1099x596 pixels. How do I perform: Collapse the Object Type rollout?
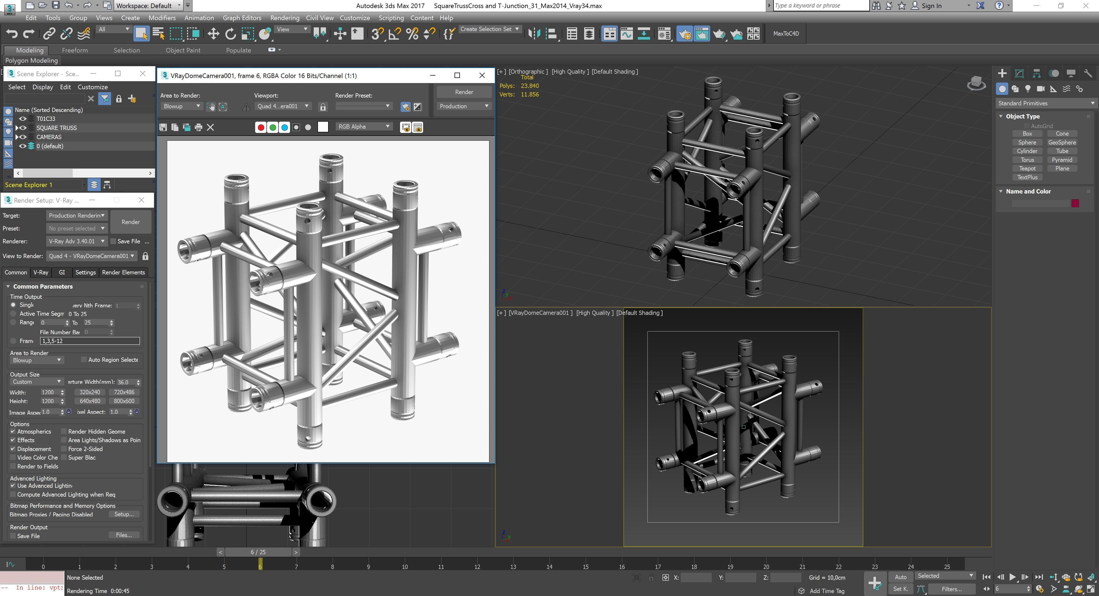[1001, 116]
